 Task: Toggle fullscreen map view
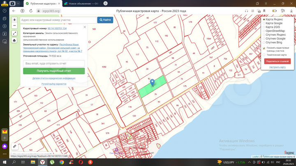click(14, 34)
